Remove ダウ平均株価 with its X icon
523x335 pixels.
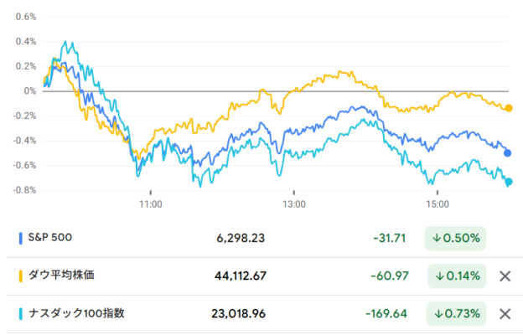pyautogui.click(x=505, y=276)
